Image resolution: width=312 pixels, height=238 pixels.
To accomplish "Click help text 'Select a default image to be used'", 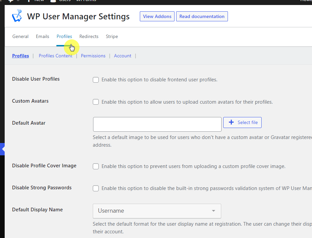I will [x=202, y=141].
